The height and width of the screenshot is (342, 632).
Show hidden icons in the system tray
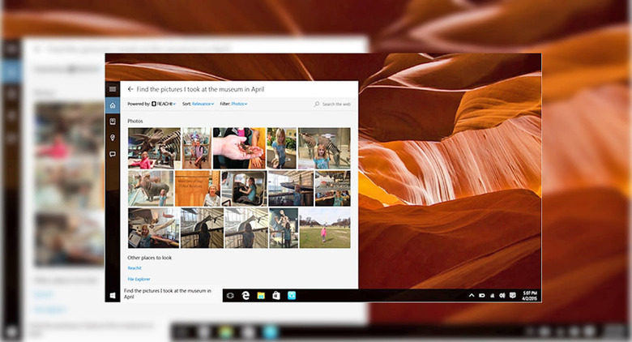472,295
